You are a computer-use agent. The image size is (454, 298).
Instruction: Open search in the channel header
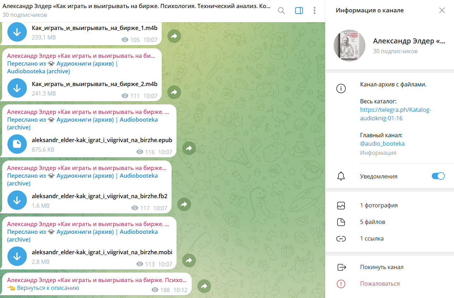click(281, 11)
